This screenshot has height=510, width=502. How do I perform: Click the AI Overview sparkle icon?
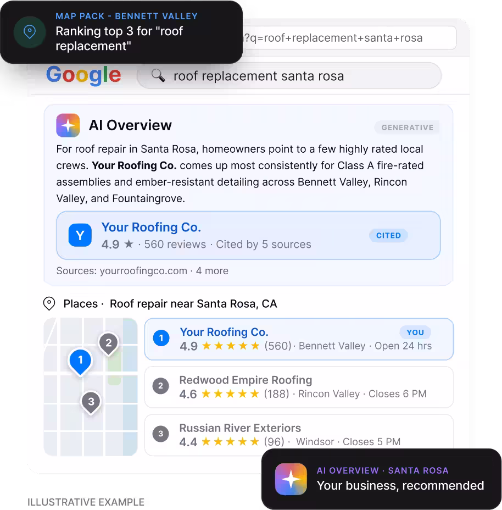point(68,125)
